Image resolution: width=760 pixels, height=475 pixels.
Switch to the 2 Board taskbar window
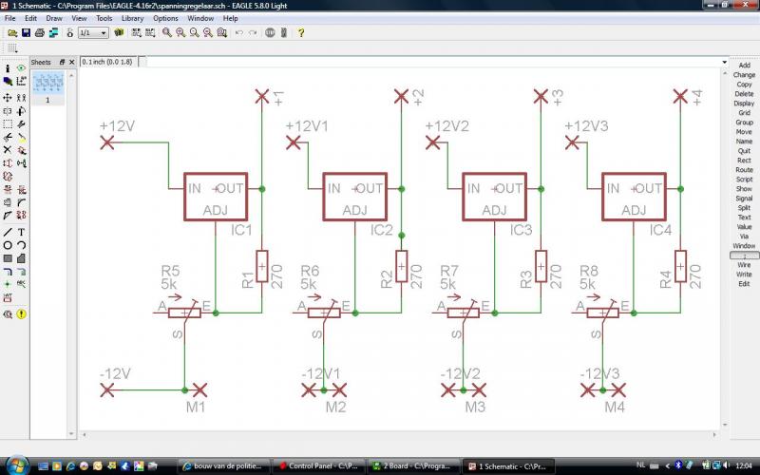pos(413,465)
